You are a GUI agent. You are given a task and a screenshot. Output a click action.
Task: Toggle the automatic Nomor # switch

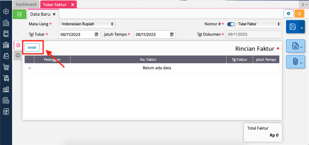(231, 24)
